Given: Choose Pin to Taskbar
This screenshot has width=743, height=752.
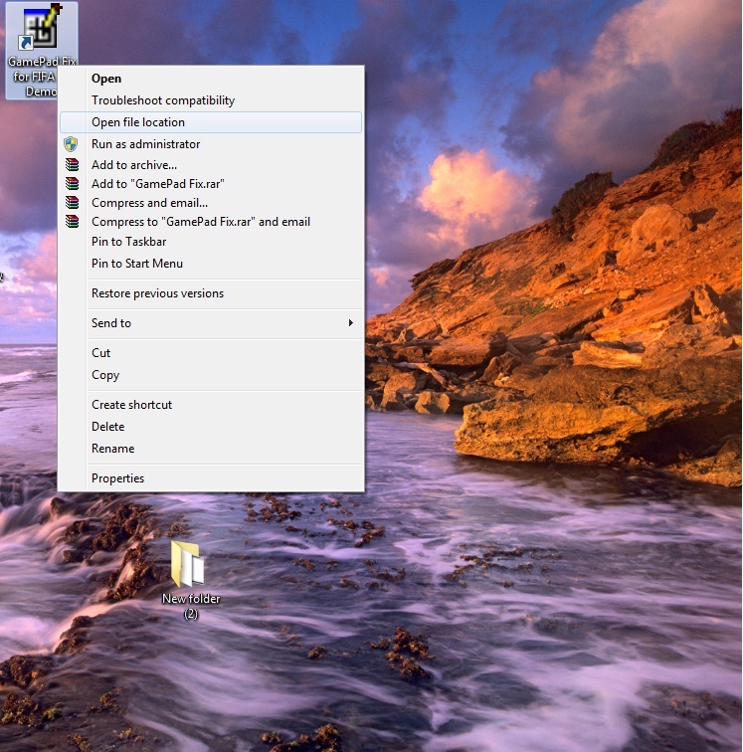Looking at the screenshot, I should coord(211,242).
